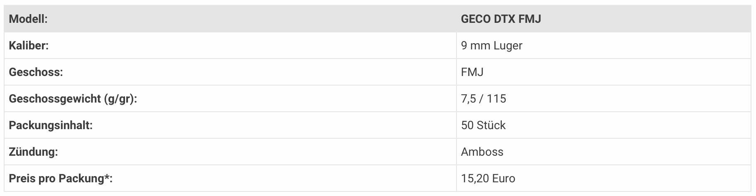Click the Zündung: row label
The height and width of the screenshot is (196, 756).
tap(33, 152)
